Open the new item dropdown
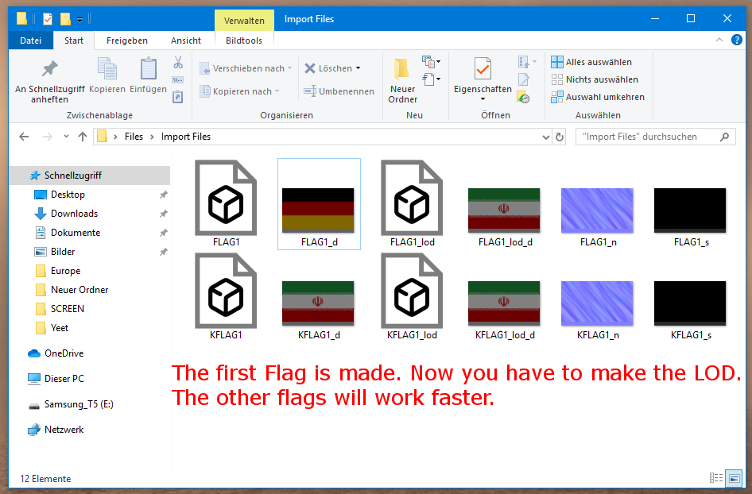The width and height of the screenshot is (752, 494). [x=432, y=62]
